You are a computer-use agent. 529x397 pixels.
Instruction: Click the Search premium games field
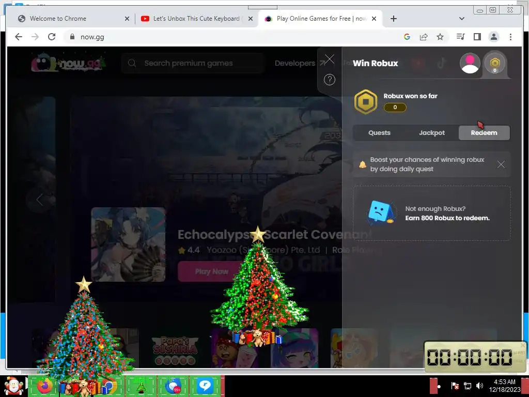click(x=192, y=63)
